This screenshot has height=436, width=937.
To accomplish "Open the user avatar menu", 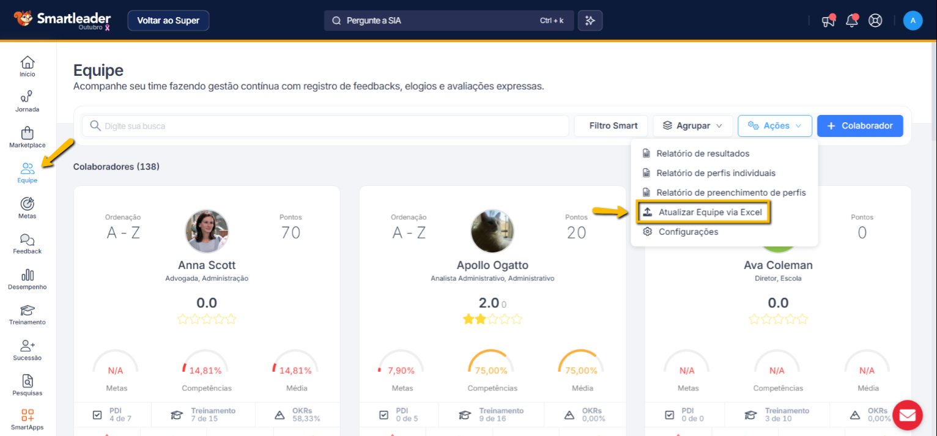I will [913, 21].
